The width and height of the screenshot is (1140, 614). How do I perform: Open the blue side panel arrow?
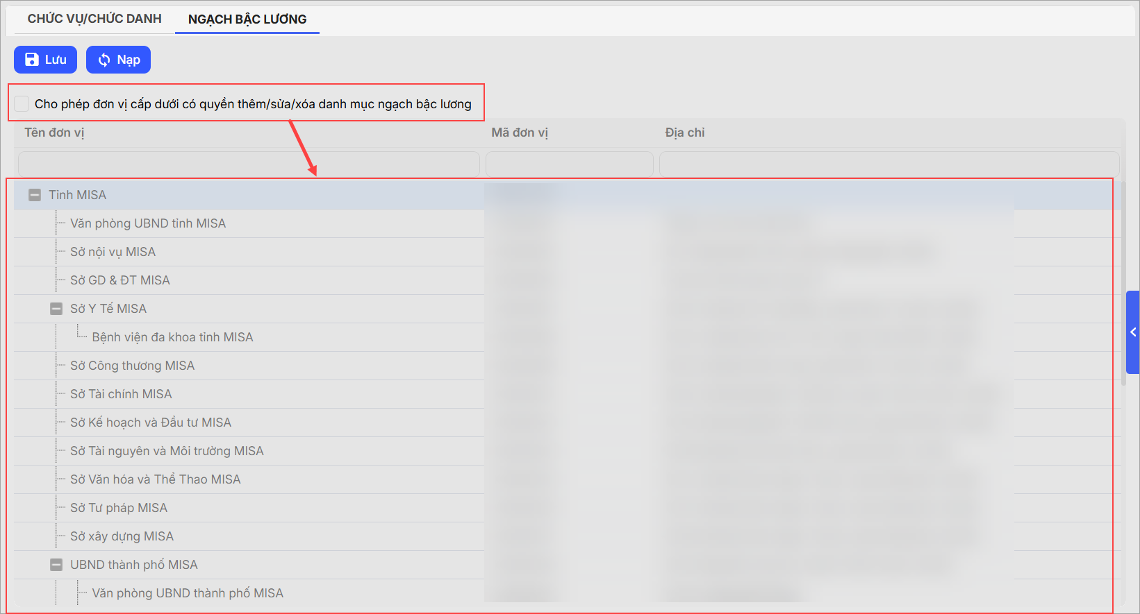(1132, 332)
